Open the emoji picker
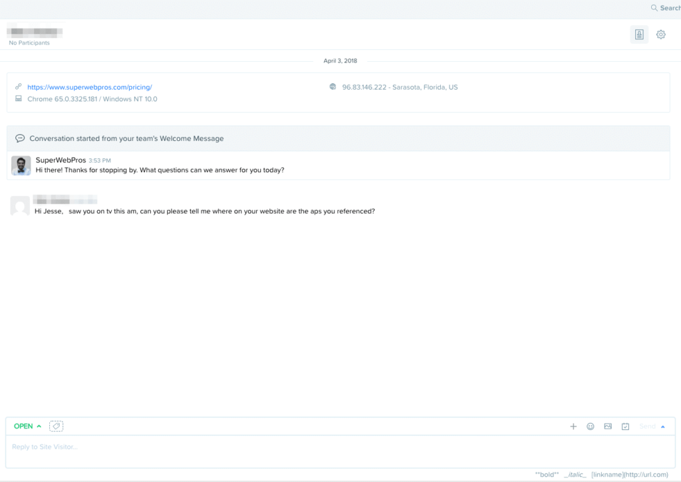 [591, 426]
